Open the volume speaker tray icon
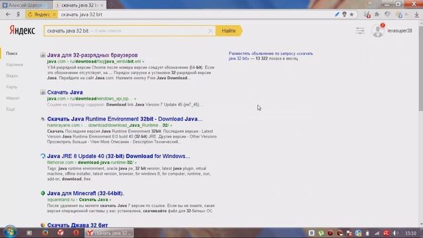Viewport: 423px width, 238px height. pyautogui.click(x=395, y=233)
